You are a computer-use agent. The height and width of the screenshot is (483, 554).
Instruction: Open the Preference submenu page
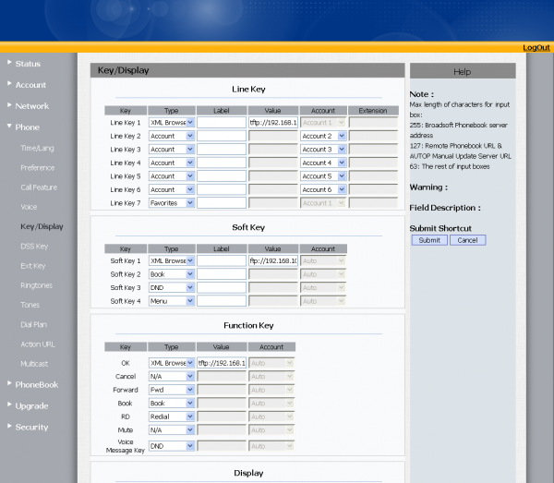pyautogui.click(x=38, y=168)
